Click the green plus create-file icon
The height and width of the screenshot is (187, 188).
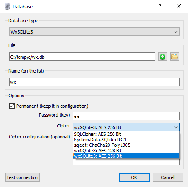click(x=163, y=57)
